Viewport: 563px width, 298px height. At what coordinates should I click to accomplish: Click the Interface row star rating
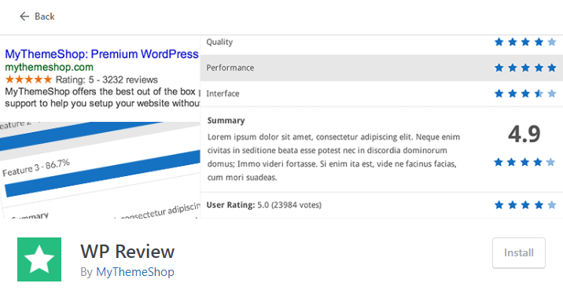[525, 94]
